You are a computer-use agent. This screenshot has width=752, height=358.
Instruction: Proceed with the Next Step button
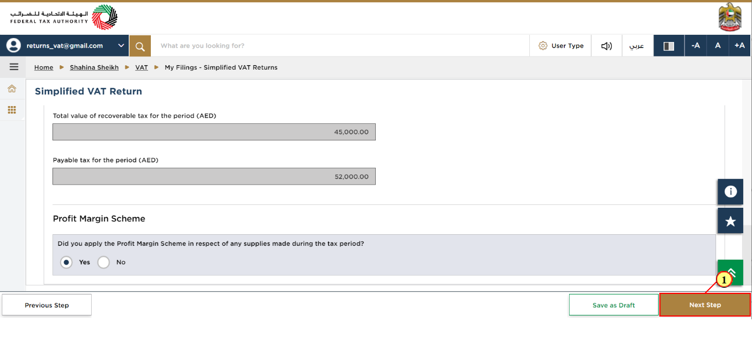point(705,305)
